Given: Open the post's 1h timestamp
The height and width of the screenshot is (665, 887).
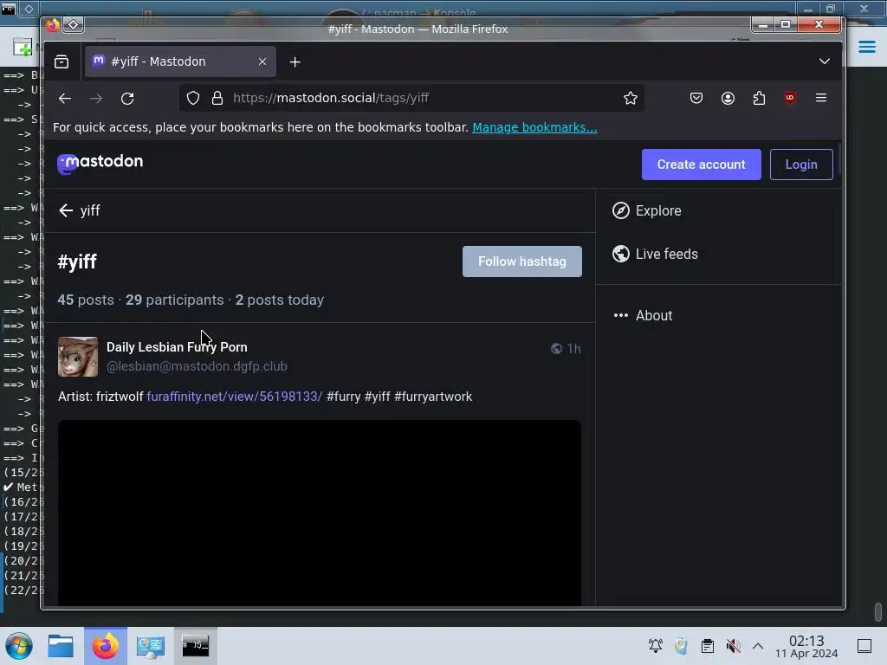Looking at the screenshot, I should point(573,349).
